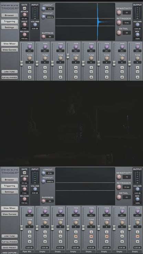The height and width of the screenshot is (254, 143).
Task: Click the Mix knob in lower plugin
Action: point(137,199)
